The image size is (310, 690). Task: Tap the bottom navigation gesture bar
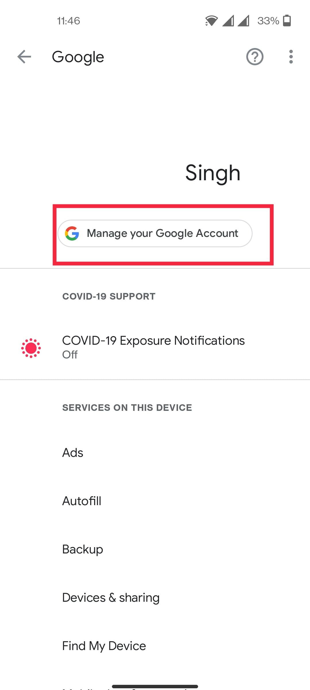click(x=155, y=687)
